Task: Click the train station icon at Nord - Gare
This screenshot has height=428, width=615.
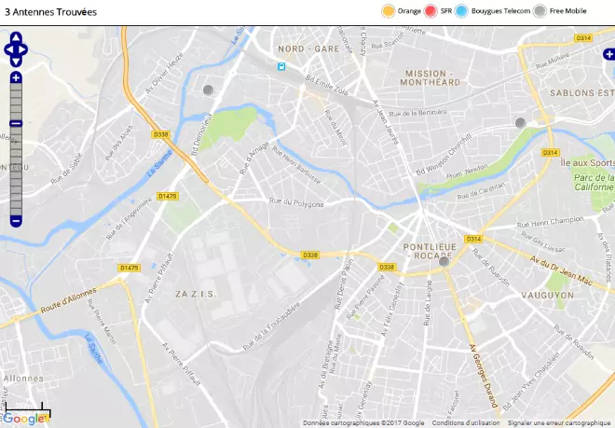Action: coord(281,67)
